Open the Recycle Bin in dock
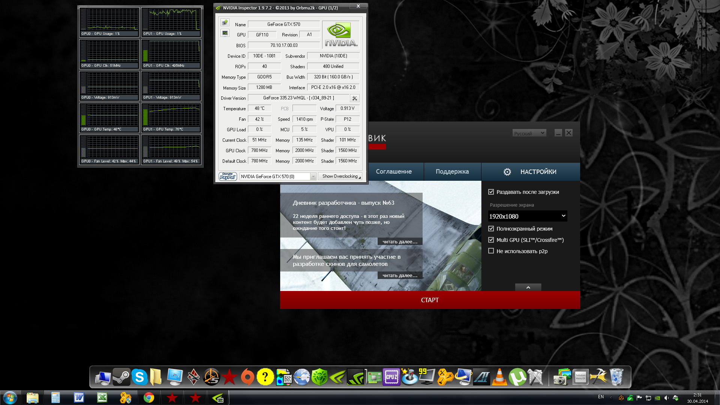 tap(616, 377)
